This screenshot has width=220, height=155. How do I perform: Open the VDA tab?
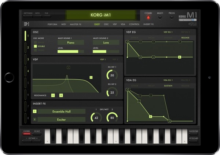tap(124, 24)
